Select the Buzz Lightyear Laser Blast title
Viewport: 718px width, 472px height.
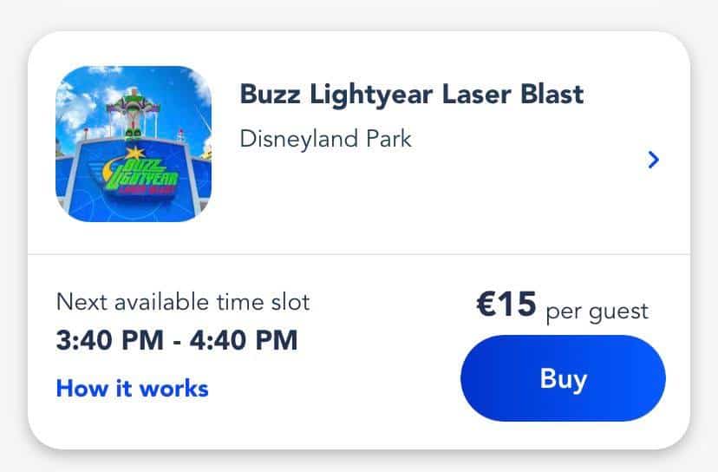tap(412, 95)
